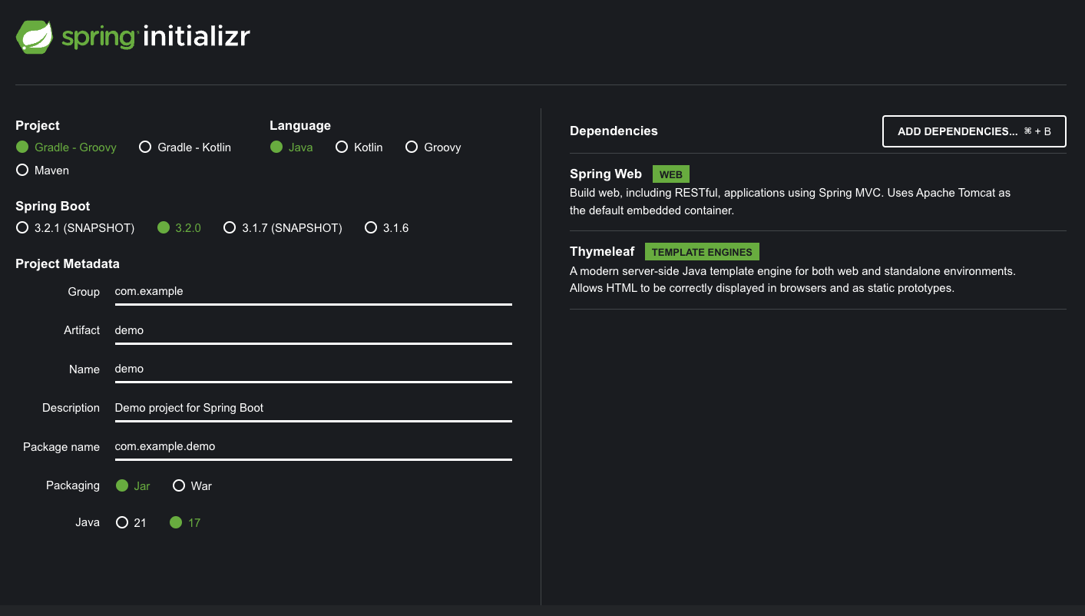Select Spring Boot 3.2.1 (SNAPSHOT)

click(x=75, y=227)
